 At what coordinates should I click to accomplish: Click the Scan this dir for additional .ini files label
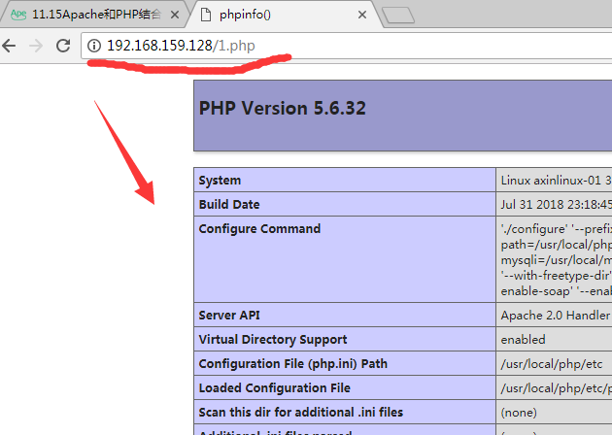301,412
